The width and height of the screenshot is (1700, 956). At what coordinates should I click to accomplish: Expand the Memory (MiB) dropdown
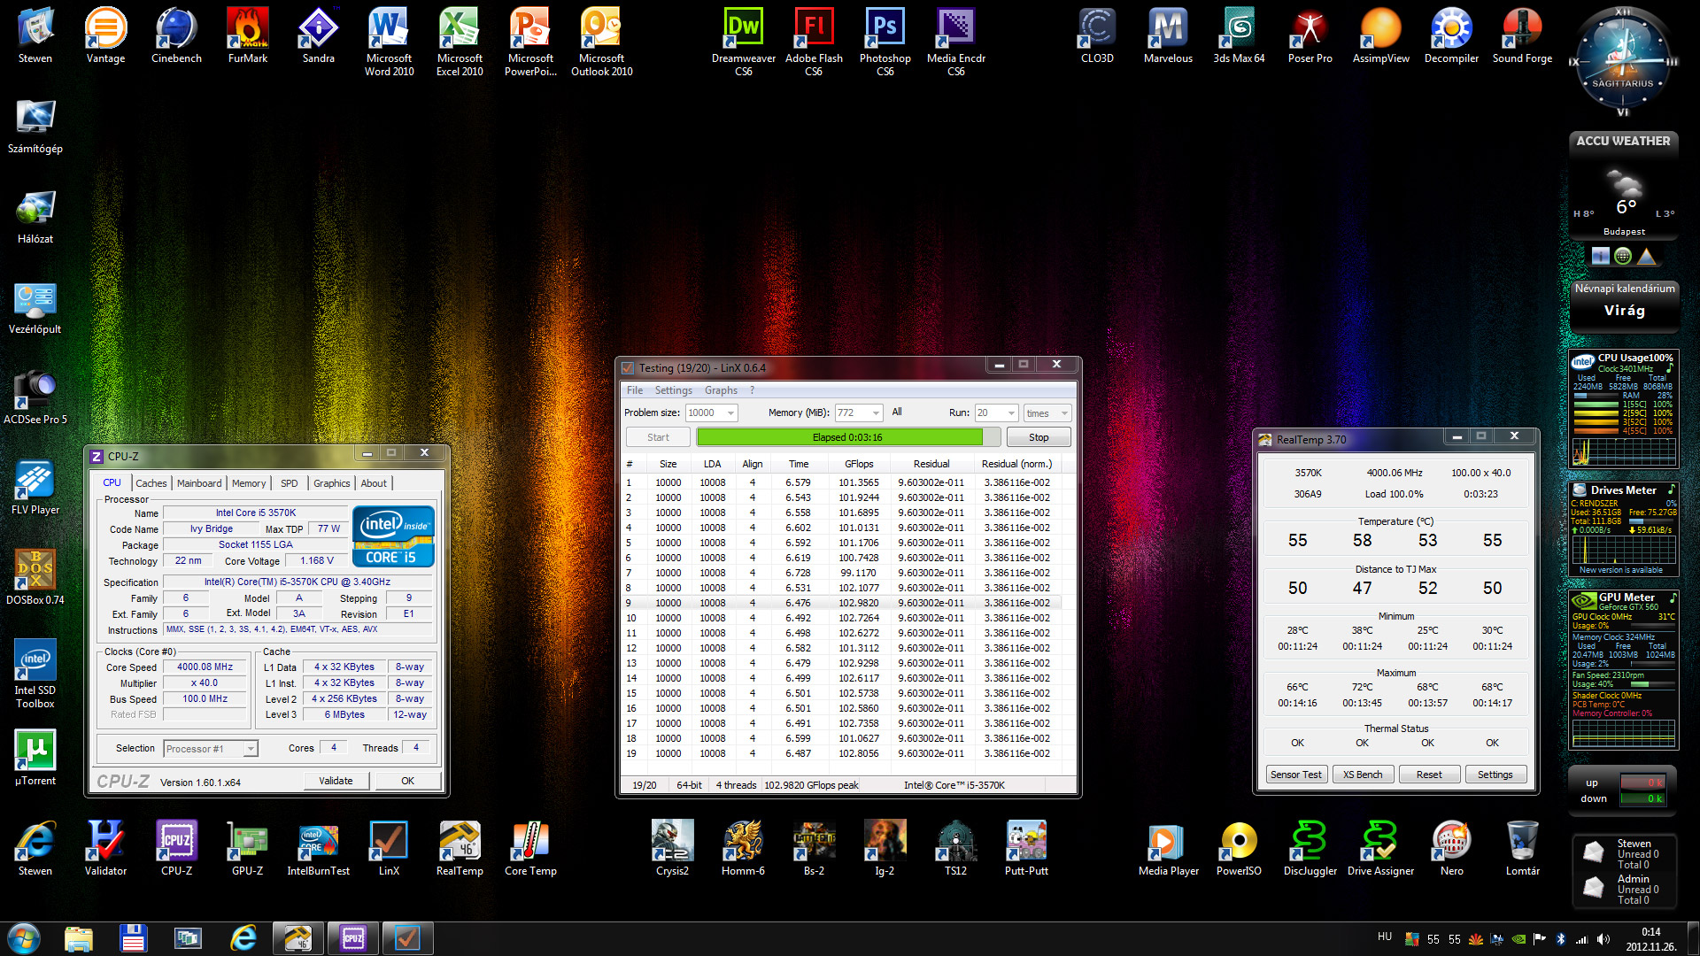[876, 413]
